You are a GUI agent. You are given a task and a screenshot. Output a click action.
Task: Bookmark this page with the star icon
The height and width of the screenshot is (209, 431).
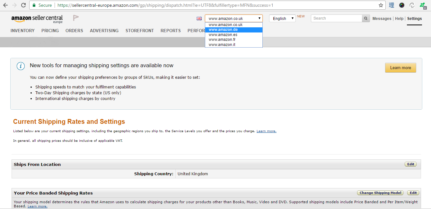click(x=381, y=5)
